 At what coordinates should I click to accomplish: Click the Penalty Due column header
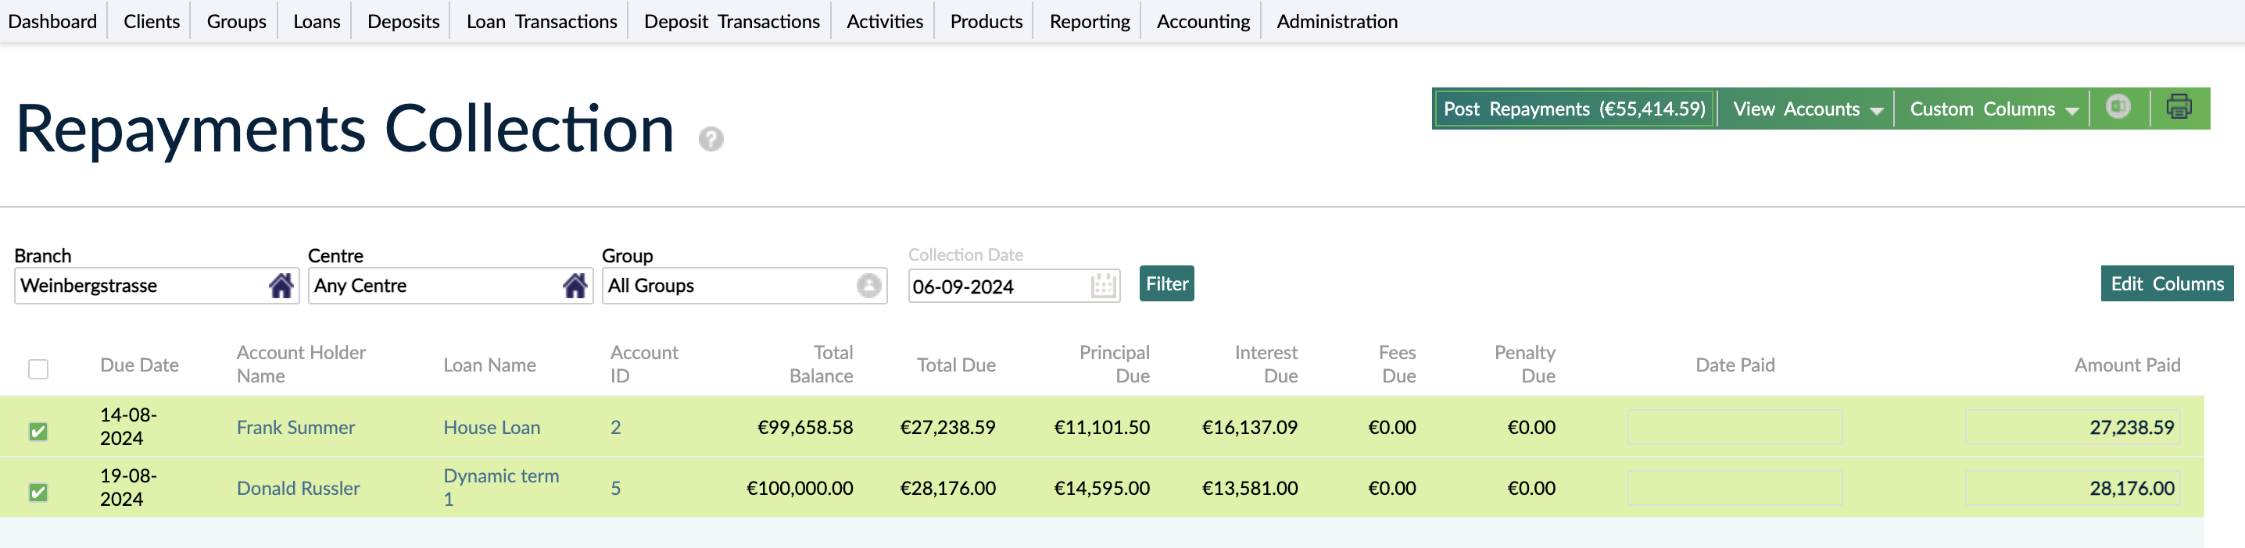point(1525,365)
